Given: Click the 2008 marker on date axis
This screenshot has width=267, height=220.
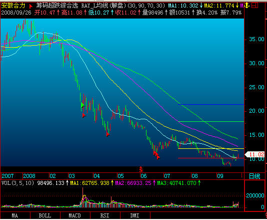Looking at the screenshot, I should click(29, 176).
